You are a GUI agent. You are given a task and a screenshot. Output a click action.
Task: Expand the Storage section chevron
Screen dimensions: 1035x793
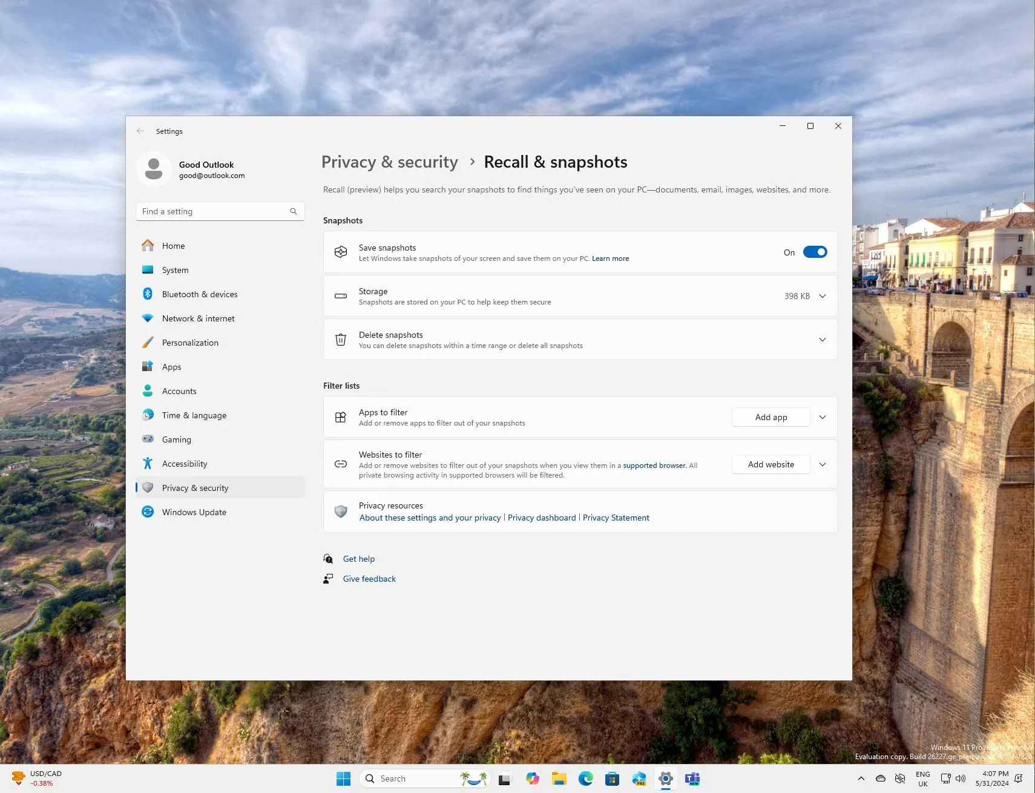coord(822,296)
